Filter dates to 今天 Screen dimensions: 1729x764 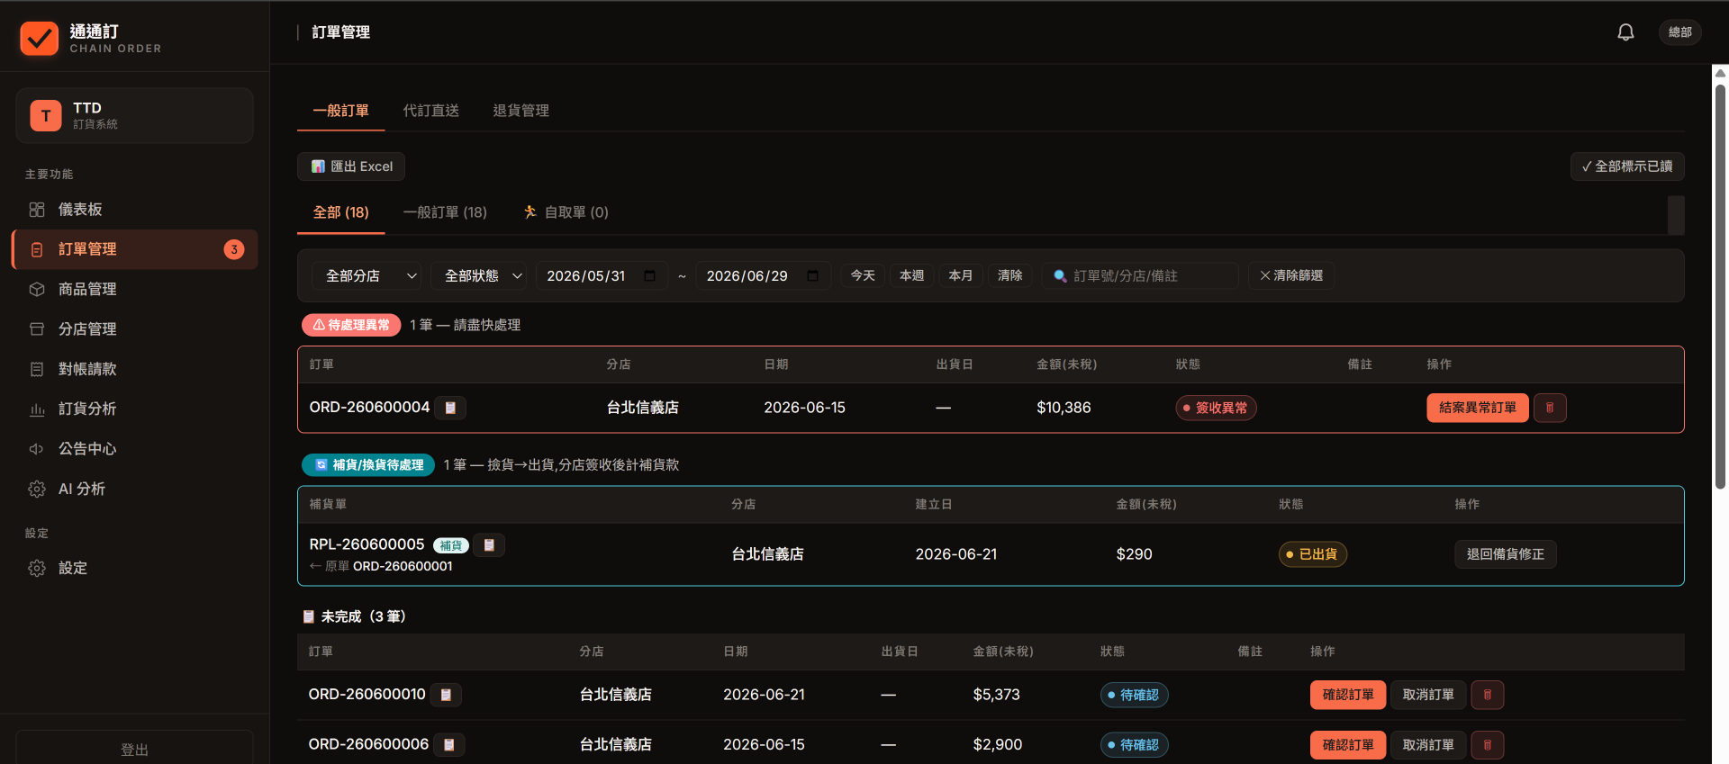coord(863,275)
